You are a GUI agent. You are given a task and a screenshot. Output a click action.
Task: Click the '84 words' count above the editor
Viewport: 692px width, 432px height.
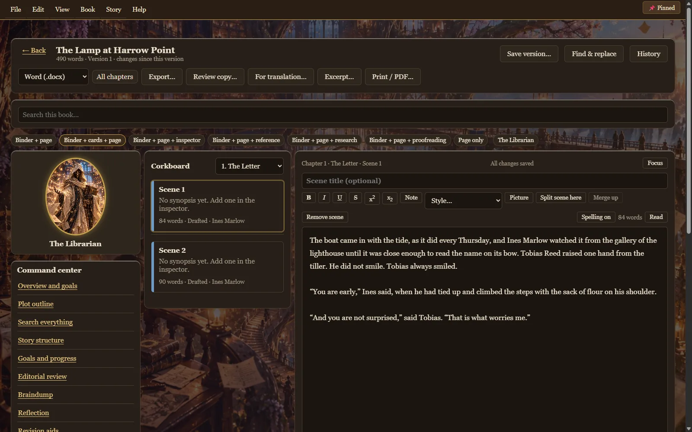point(630,217)
